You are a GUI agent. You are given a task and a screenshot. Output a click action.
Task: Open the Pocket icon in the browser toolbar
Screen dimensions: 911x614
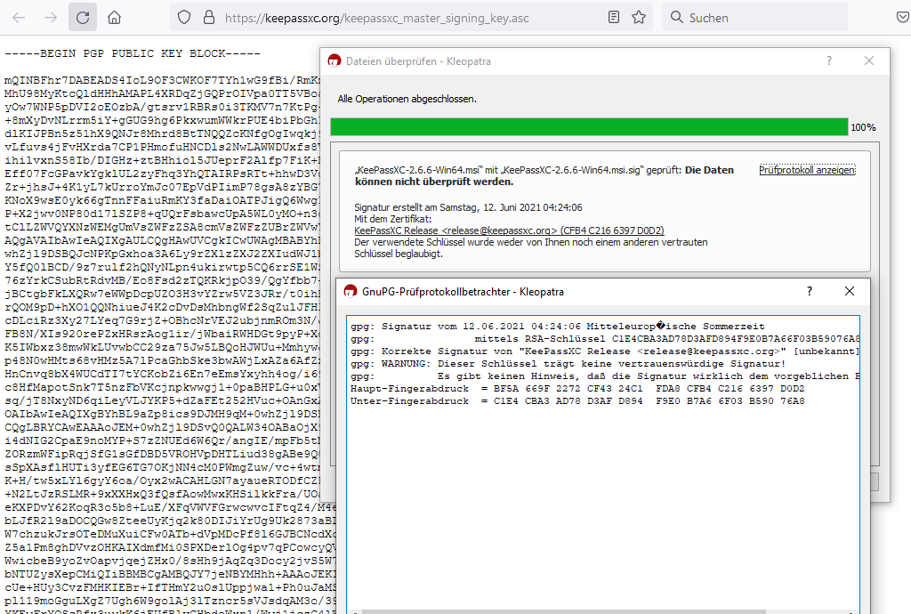point(903,18)
